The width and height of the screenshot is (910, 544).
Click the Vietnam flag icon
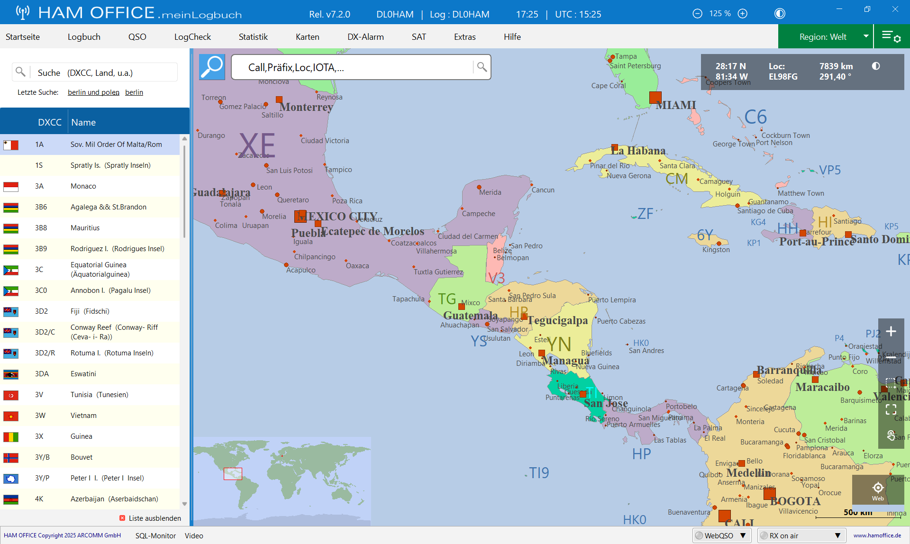11,416
